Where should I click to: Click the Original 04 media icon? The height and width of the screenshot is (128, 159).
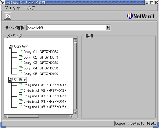click(21, 102)
